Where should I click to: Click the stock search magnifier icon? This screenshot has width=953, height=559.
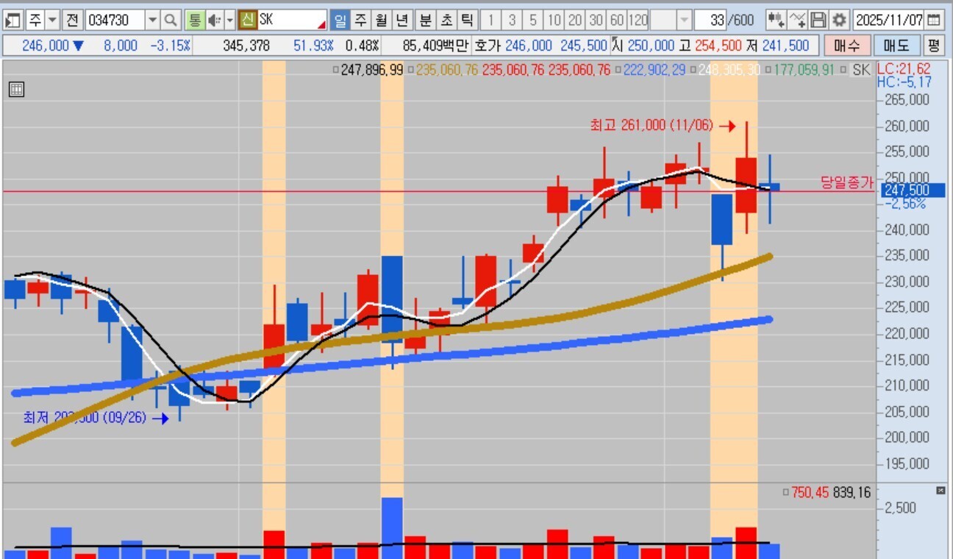171,20
